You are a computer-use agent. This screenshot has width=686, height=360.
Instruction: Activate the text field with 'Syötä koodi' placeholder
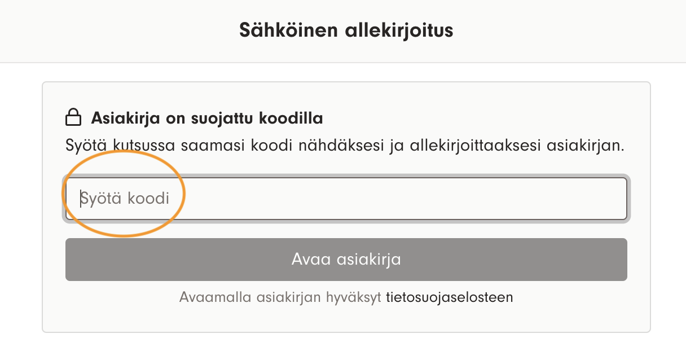pos(346,199)
